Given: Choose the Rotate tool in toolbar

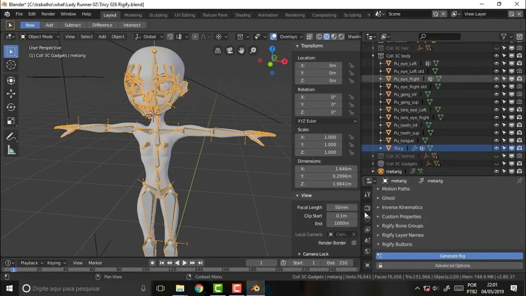Looking at the screenshot, I should tap(11, 107).
